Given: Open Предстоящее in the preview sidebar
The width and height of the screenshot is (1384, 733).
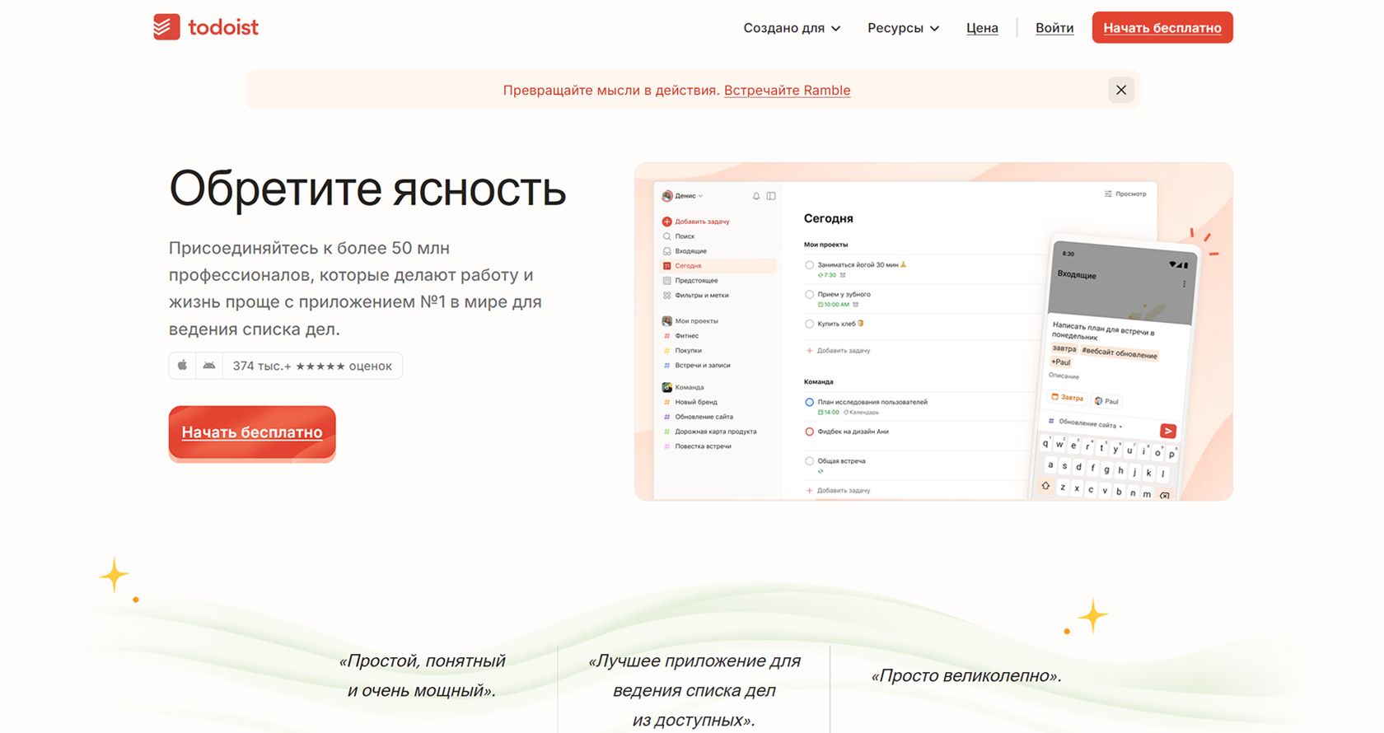Looking at the screenshot, I should (x=690, y=281).
